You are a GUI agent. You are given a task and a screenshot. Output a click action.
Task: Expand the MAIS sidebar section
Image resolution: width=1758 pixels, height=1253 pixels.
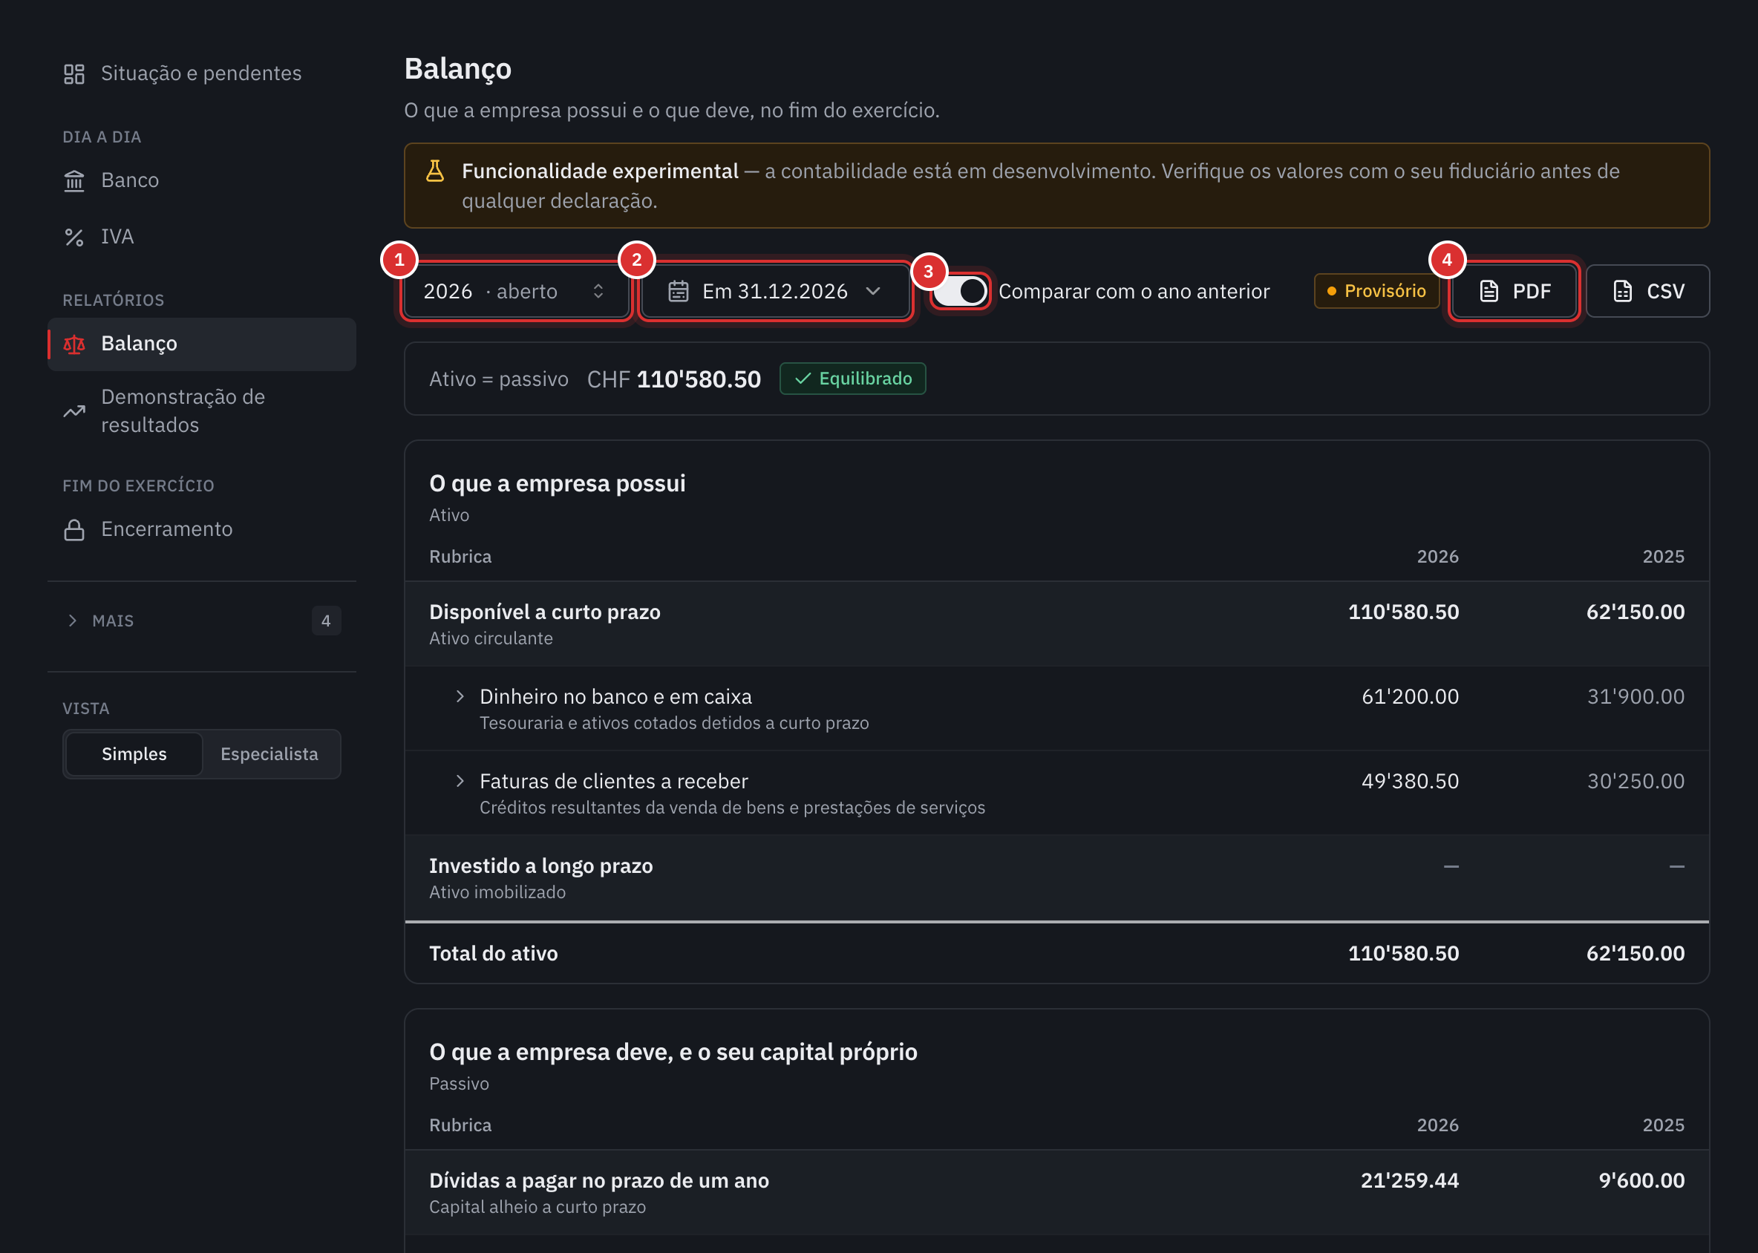point(201,621)
